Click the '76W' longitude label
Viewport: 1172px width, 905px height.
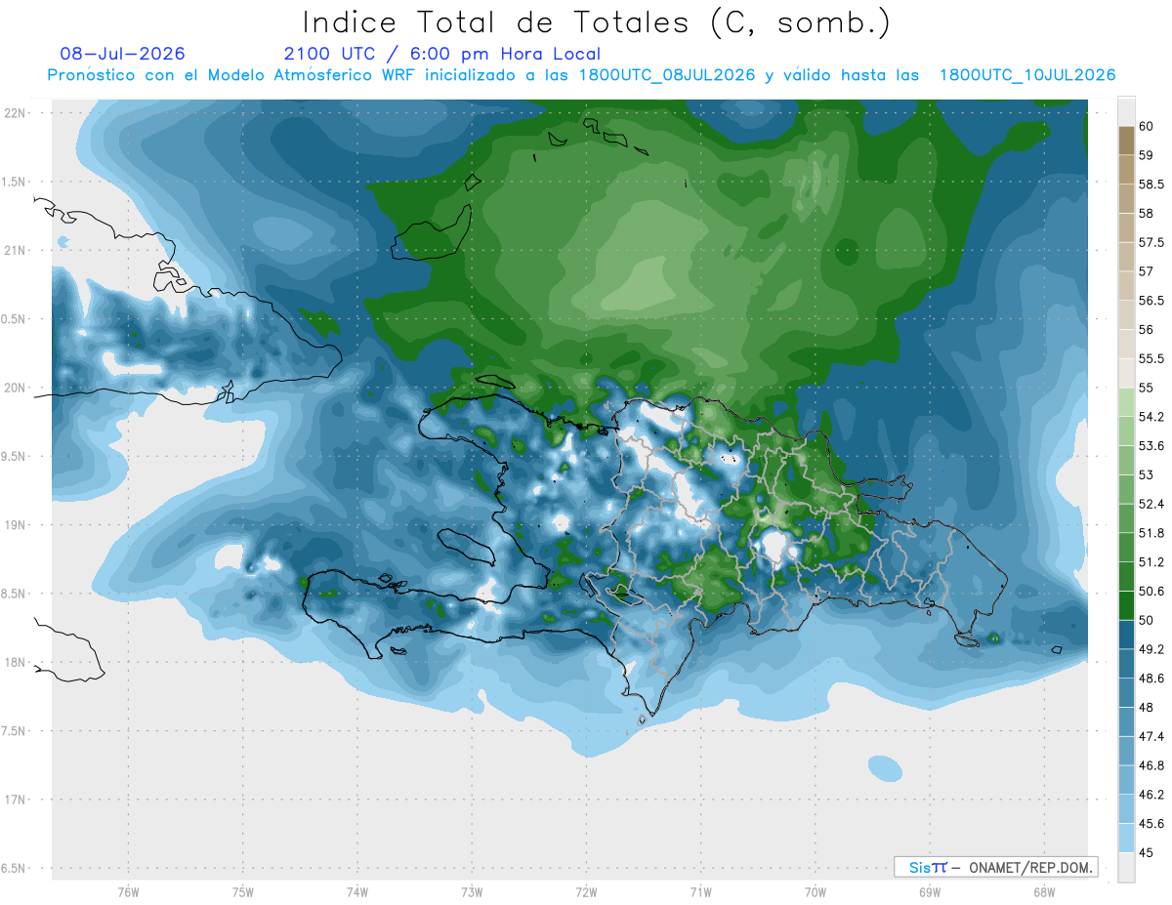(x=128, y=891)
